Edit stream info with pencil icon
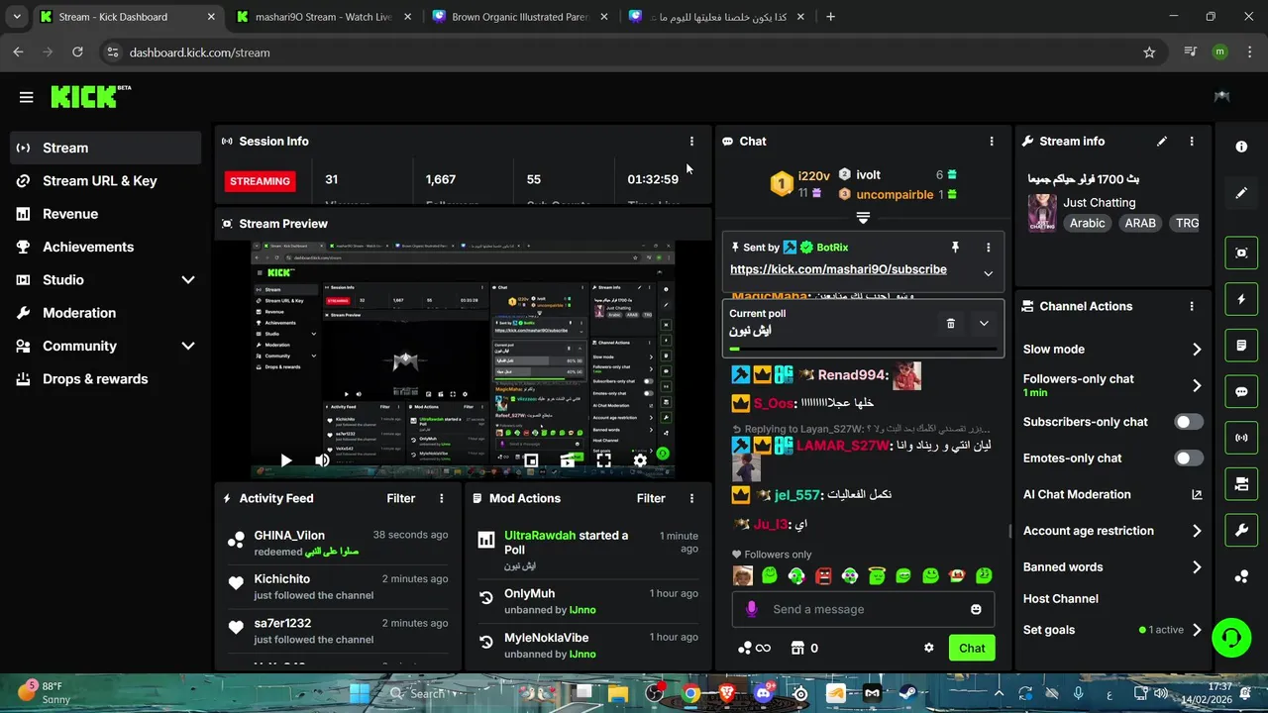 point(1162,142)
